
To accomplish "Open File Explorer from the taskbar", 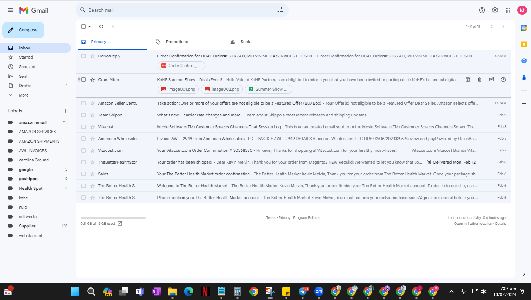I will [x=172, y=292].
